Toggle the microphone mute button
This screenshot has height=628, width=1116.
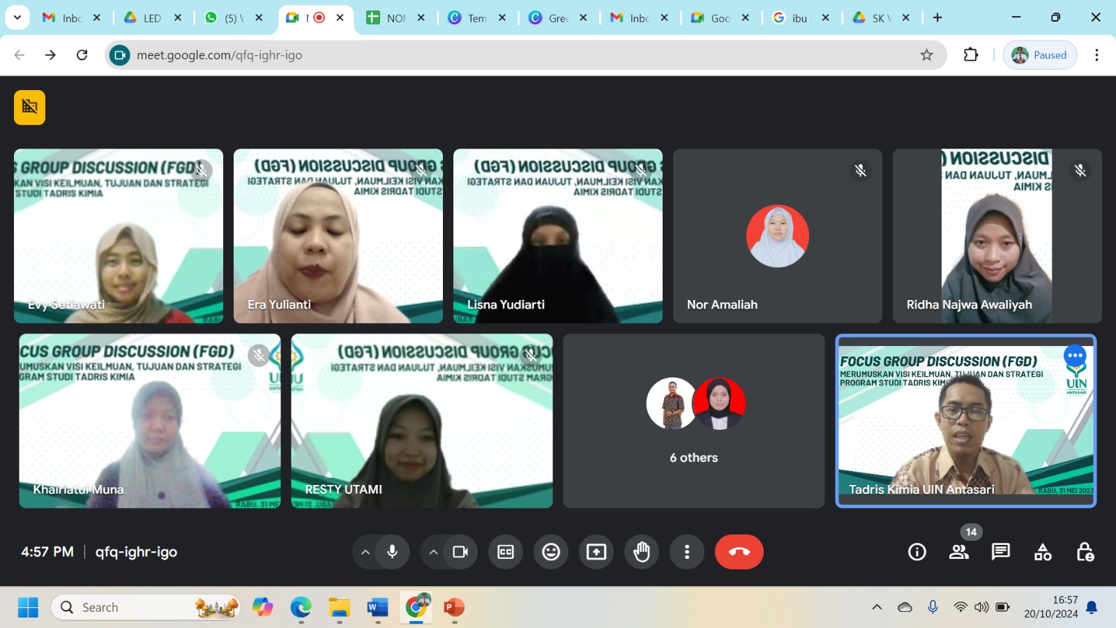[x=392, y=552]
